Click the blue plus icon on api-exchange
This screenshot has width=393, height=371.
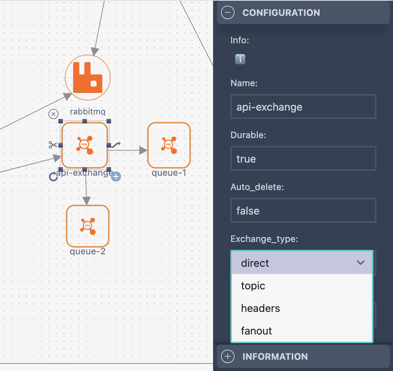116,176
